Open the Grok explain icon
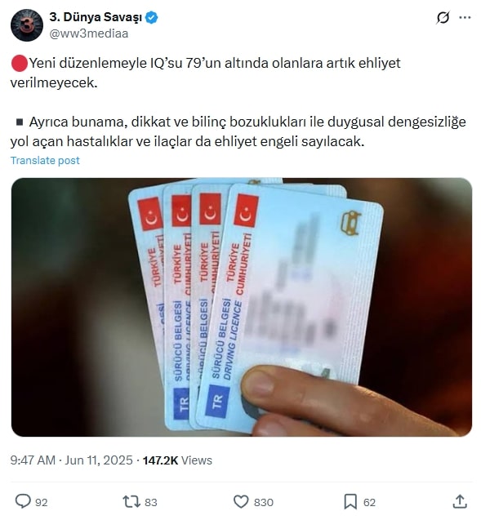Screen dimensions: 481x520 coord(443,18)
